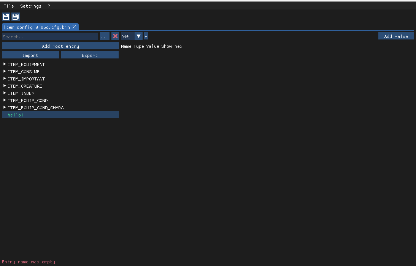
Task: Open the File menu
Action: (x=8, y=6)
